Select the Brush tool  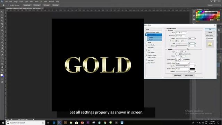[2, 33]
